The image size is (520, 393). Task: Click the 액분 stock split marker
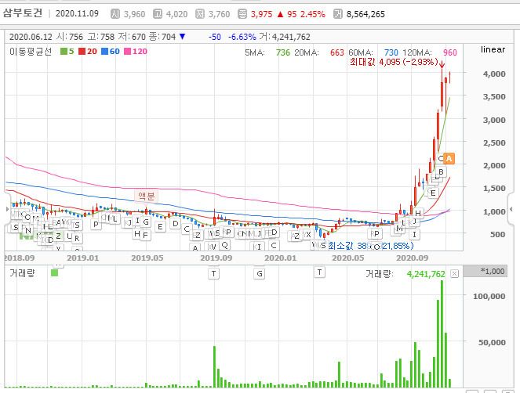(x=146, y=196)
